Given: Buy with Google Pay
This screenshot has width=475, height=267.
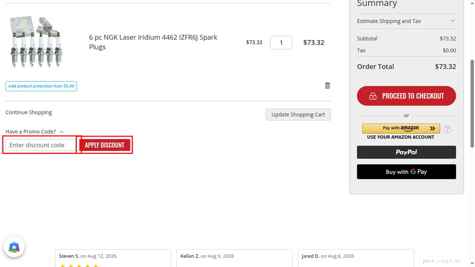Looking at the screenshot, I should point(406,172).
